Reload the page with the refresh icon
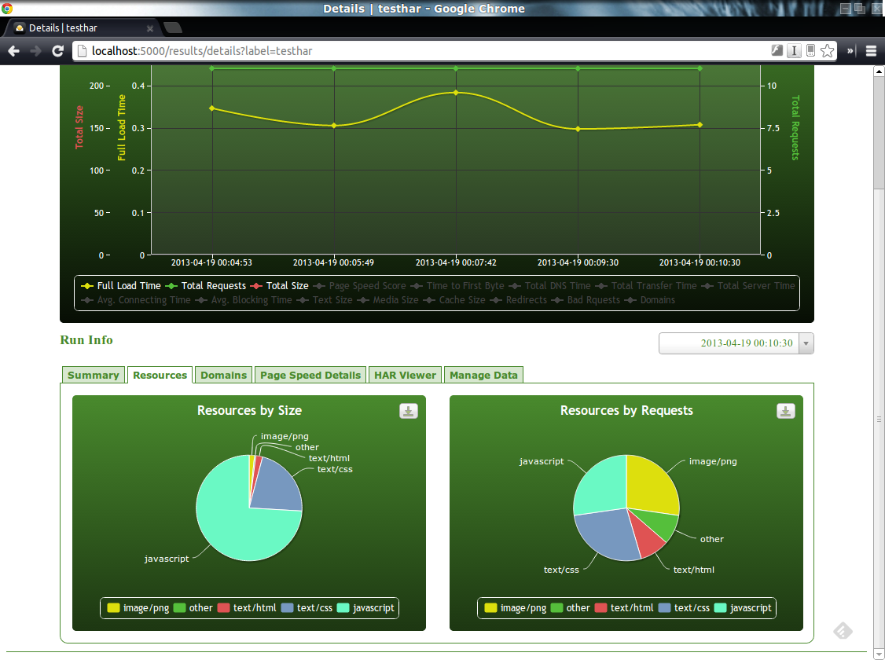 pyautogui.click(x=57, y=51)
